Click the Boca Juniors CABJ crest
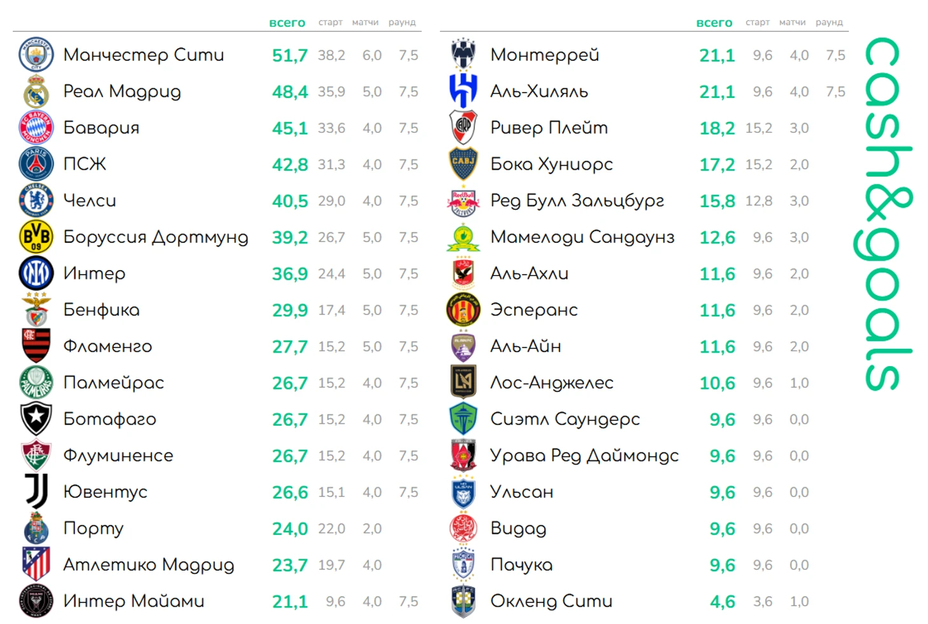This screenshot has height=624, width=928. click(463, 164)
